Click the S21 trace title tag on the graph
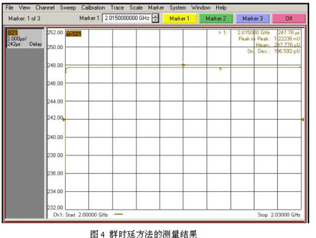The width and height of the screenshot is (316, 238). click(74, 34)
